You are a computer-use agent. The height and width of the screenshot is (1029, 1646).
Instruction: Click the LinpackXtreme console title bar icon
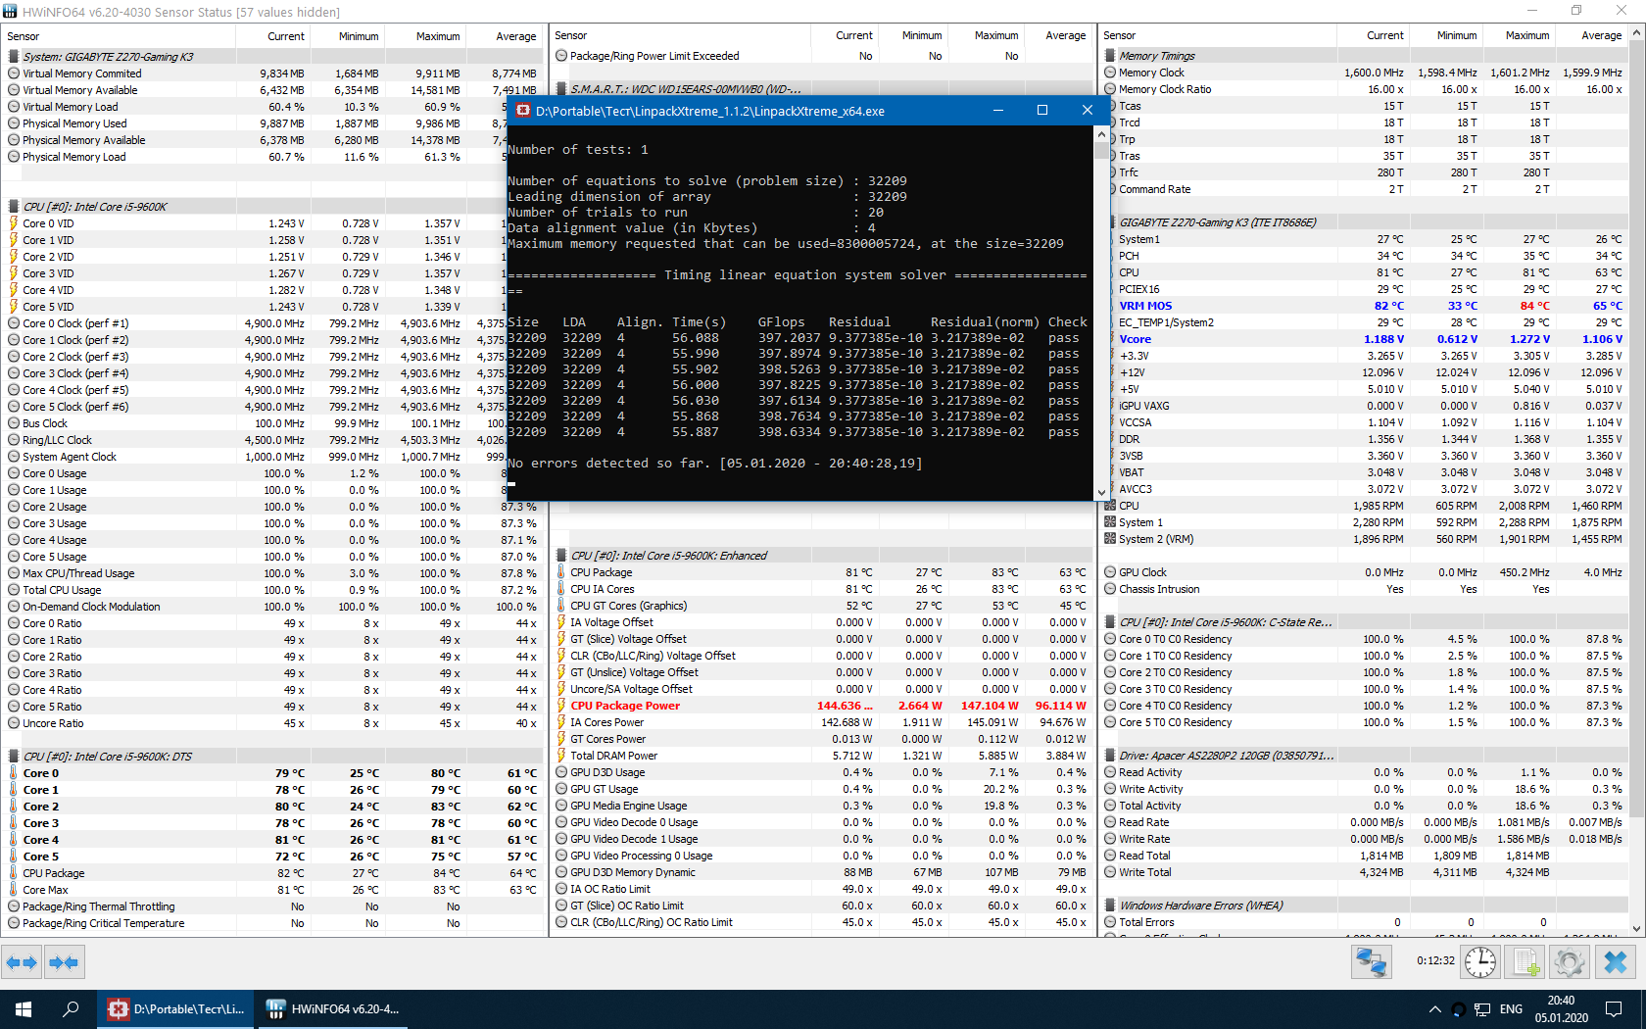pyautogui.click(x=523, y=111)
